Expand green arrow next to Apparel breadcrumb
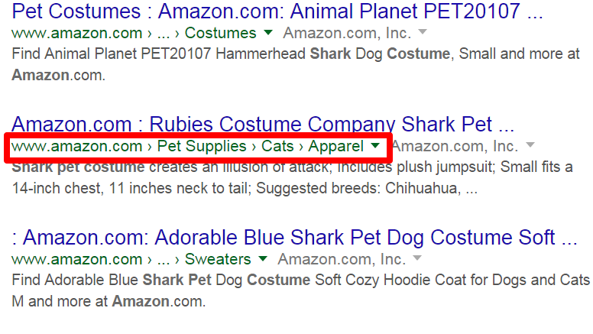Viewport: 593px width, 334px height. click(x=375, y=146)
